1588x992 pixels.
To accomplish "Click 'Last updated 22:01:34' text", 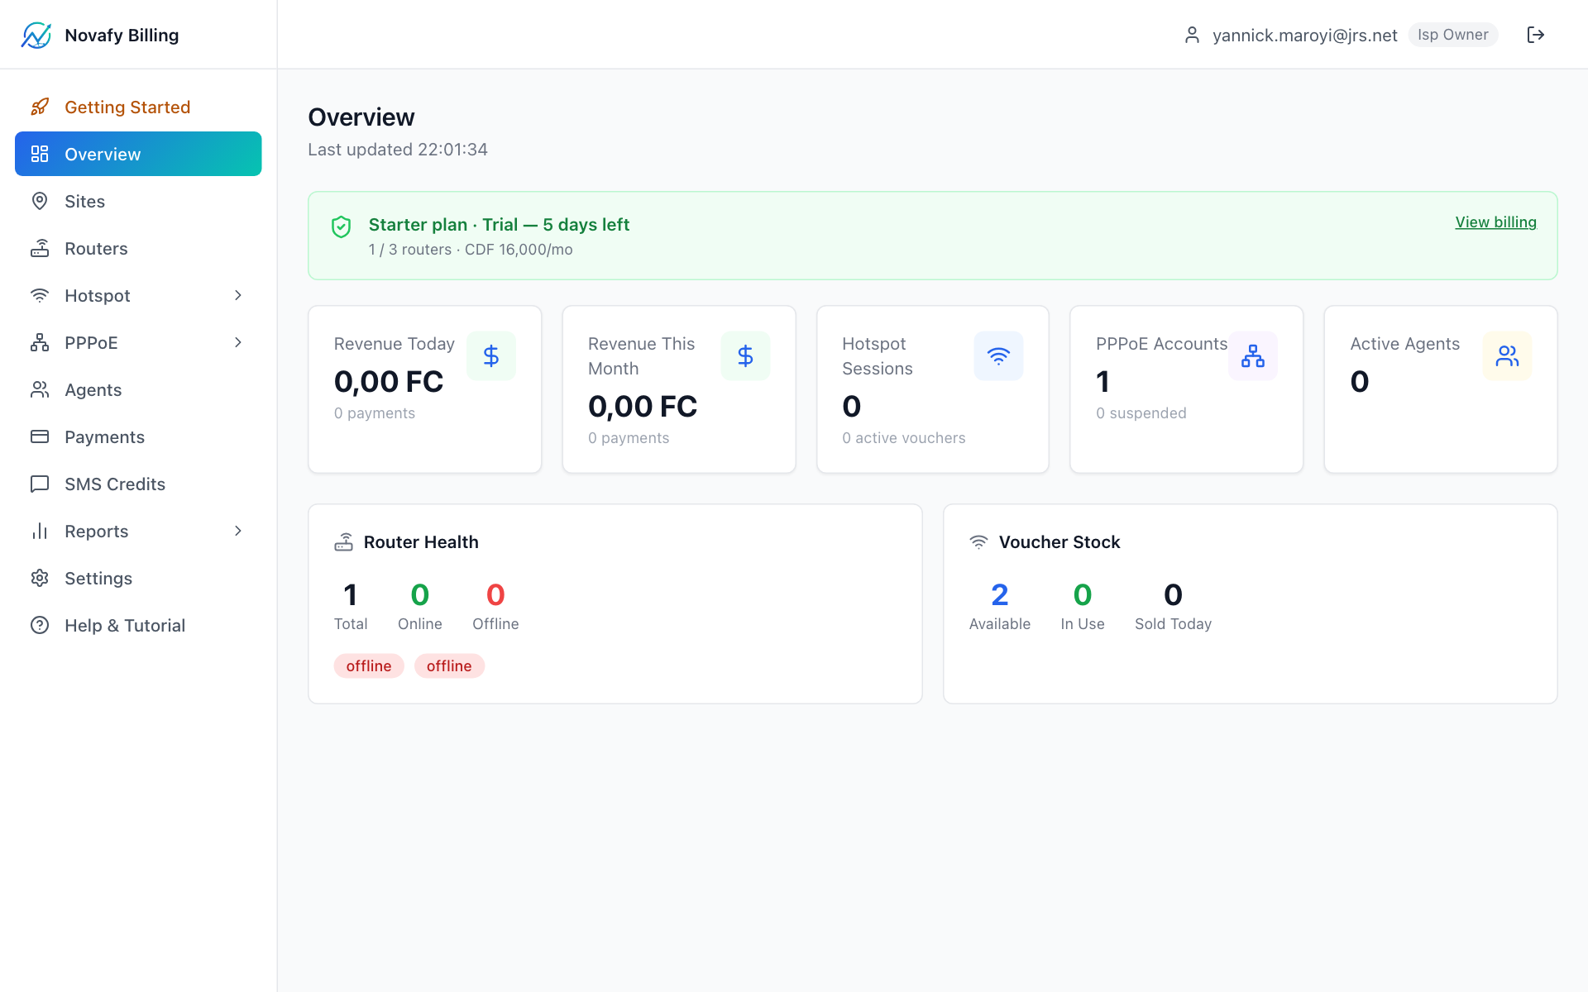I will [398, 150].
